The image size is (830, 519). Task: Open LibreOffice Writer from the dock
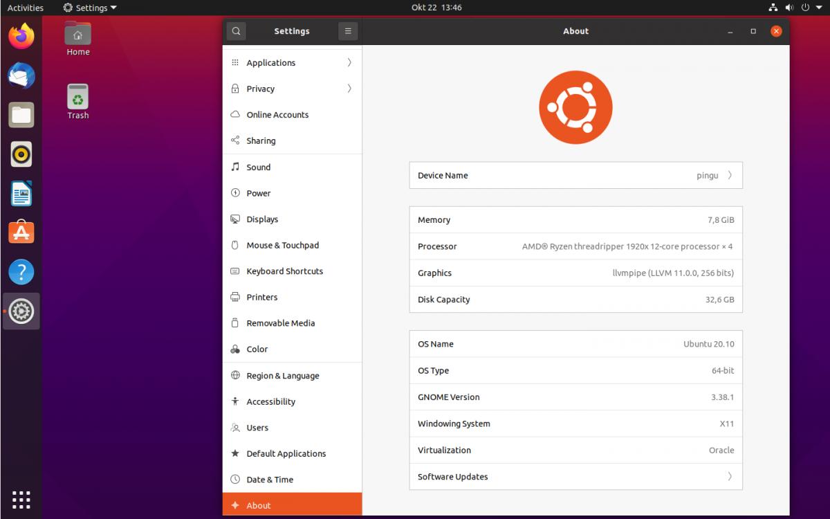21,194
